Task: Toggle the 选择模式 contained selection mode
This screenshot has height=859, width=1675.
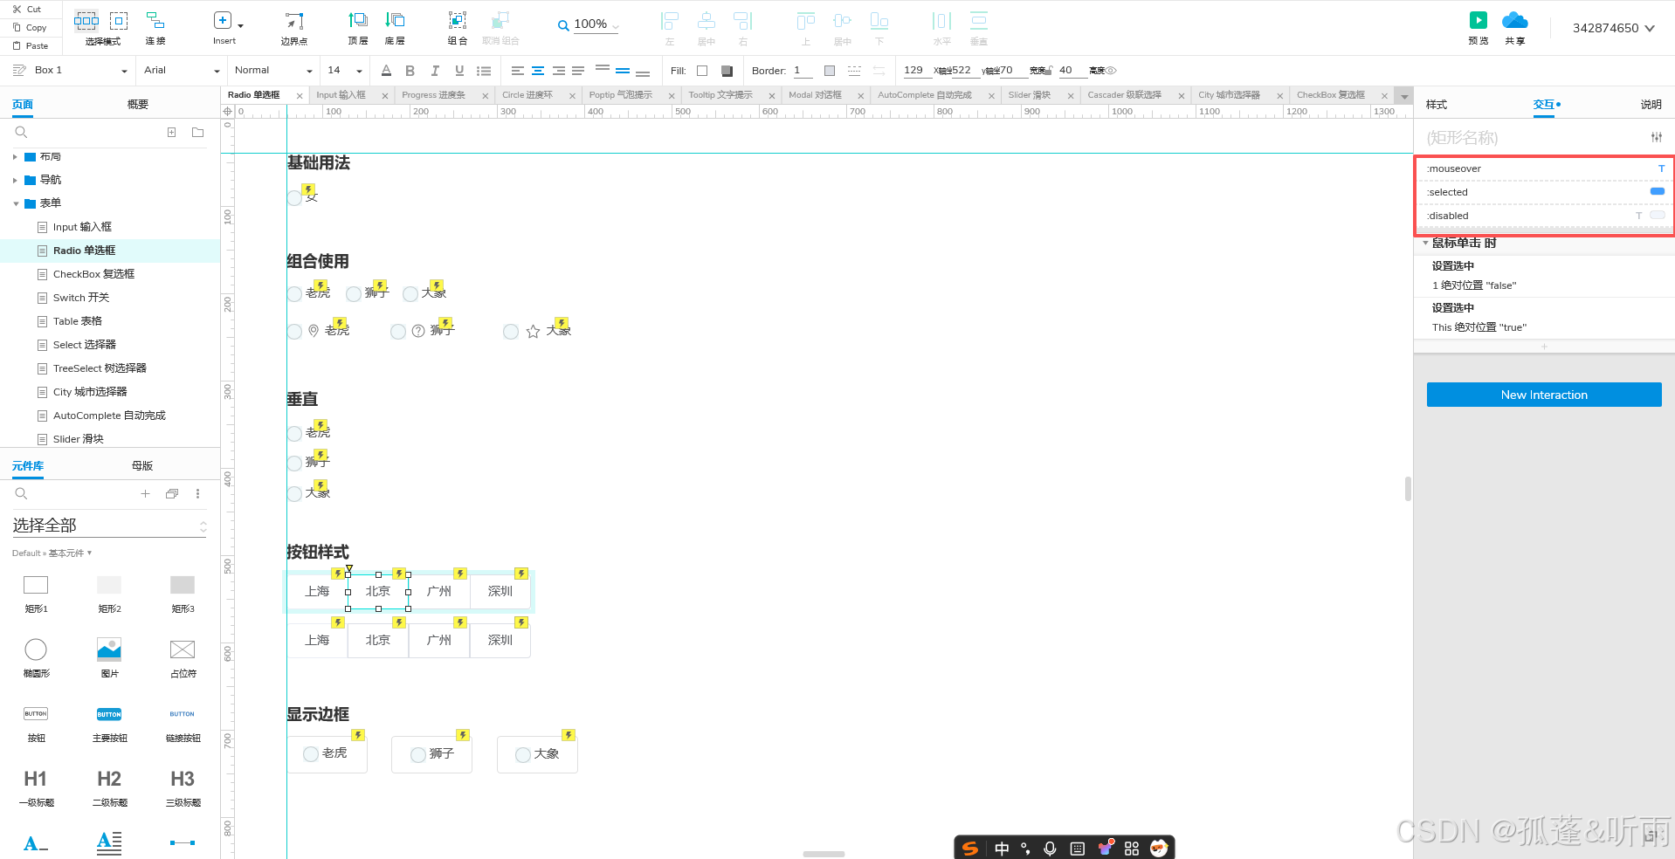Action: pos(119,20)
